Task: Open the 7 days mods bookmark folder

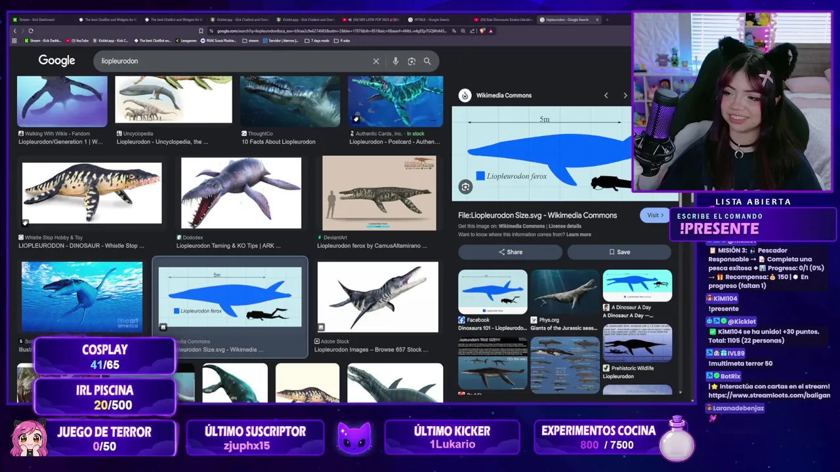Action: click(318, 41)
